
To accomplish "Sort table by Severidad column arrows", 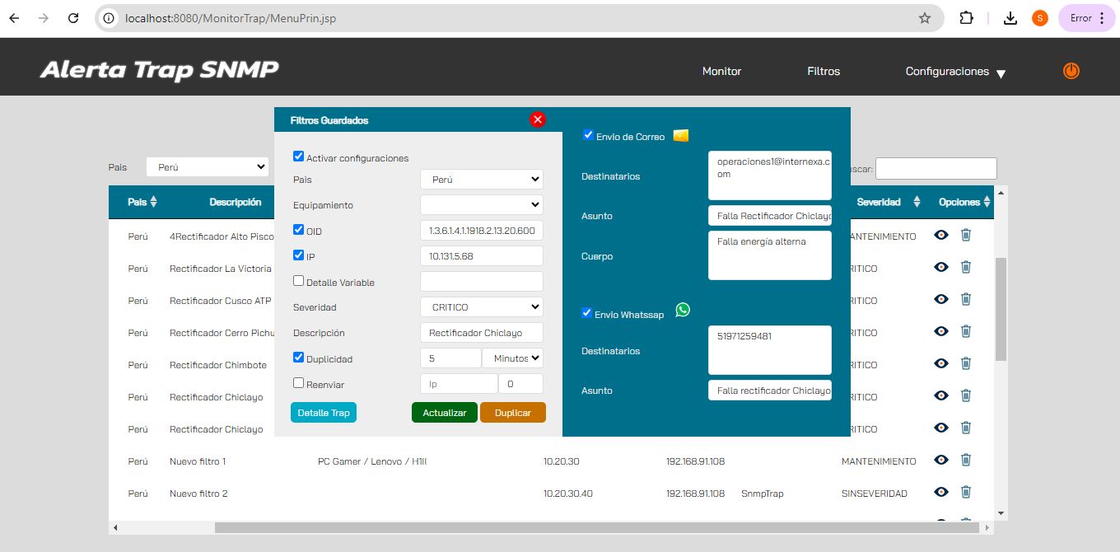I will (x=918, y=202).
